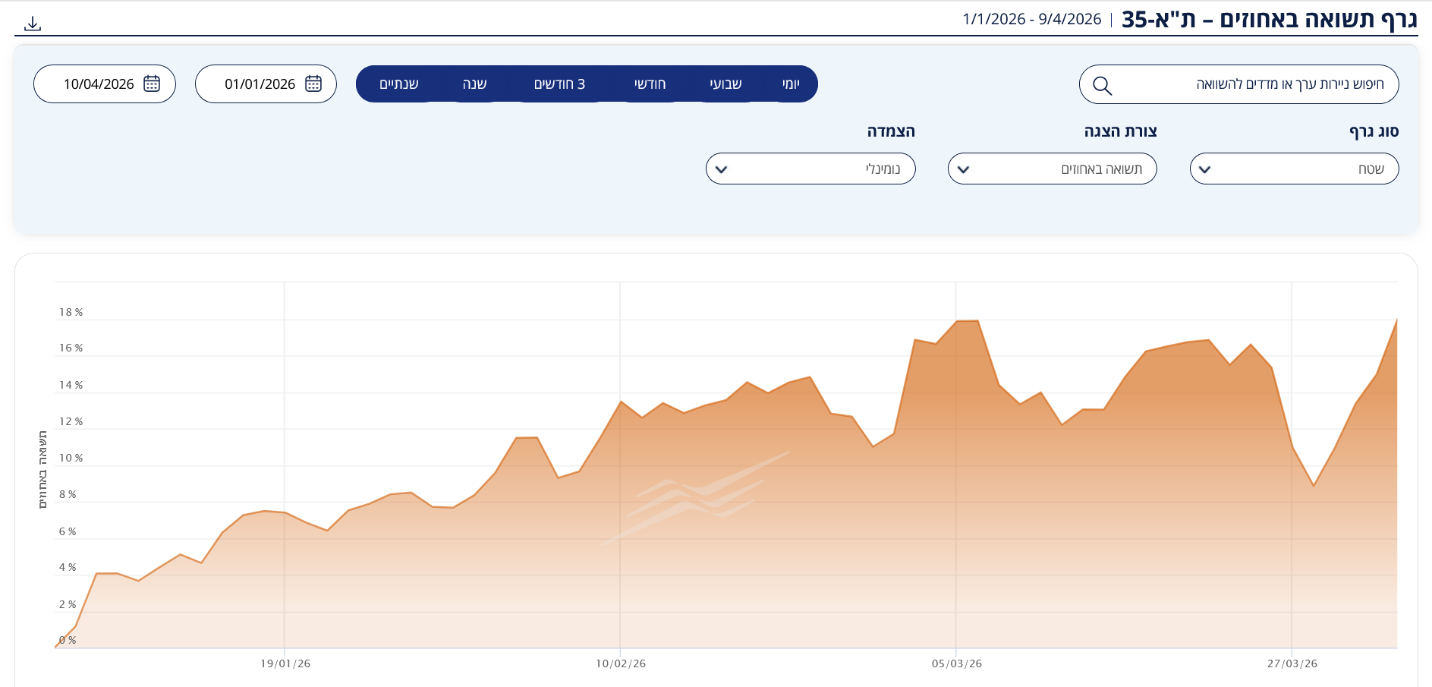Click the vertical y-axis title תשואה באחוזים
The width and height of the screenshot is (1432, 687).
[x=42, y=469]
